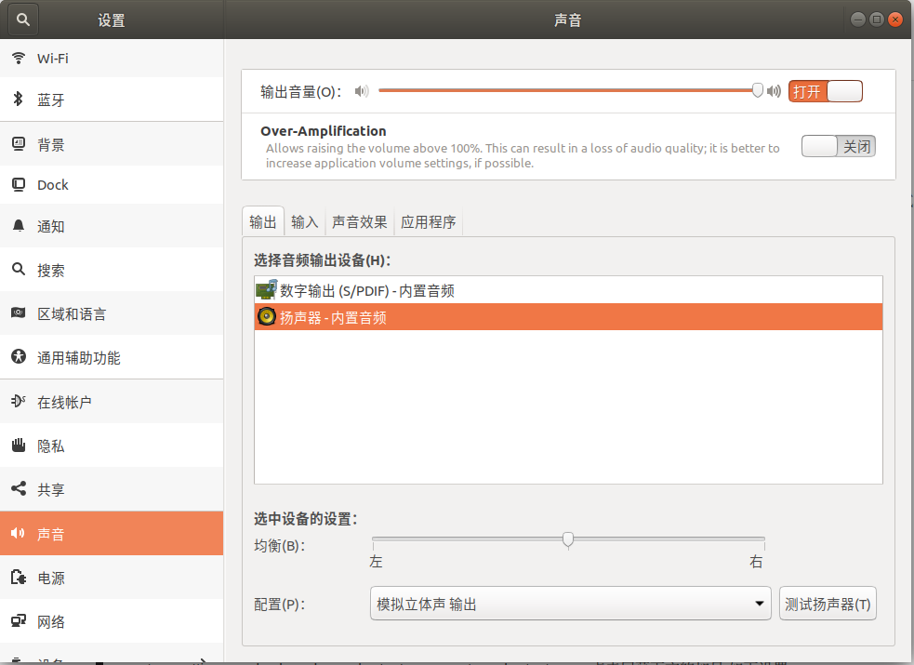
Task: Open 隐私 settings panel
Action: click(112, 446)
